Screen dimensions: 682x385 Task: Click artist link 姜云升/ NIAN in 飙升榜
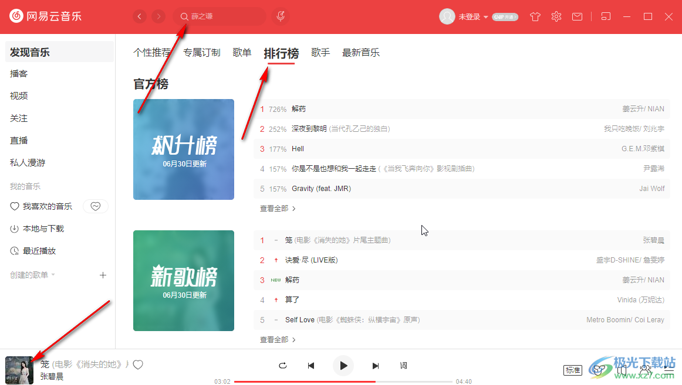pos(643,109)
